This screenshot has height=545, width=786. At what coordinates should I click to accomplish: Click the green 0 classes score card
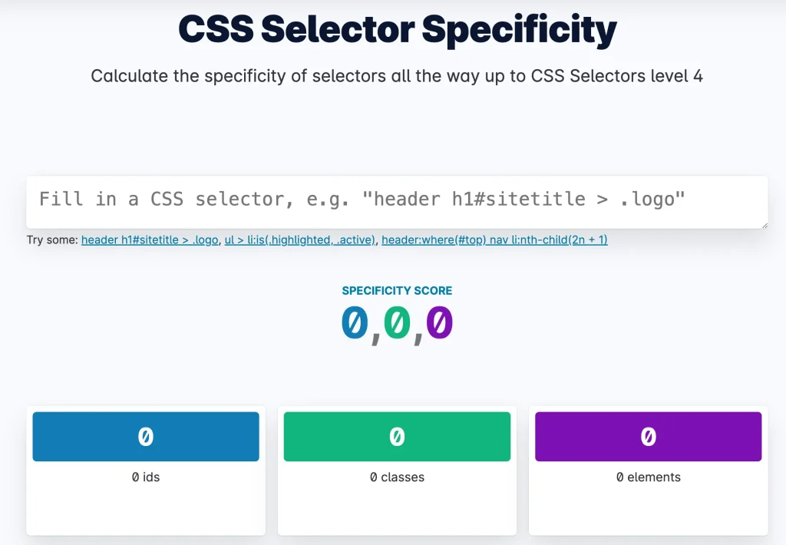[397, 436]
